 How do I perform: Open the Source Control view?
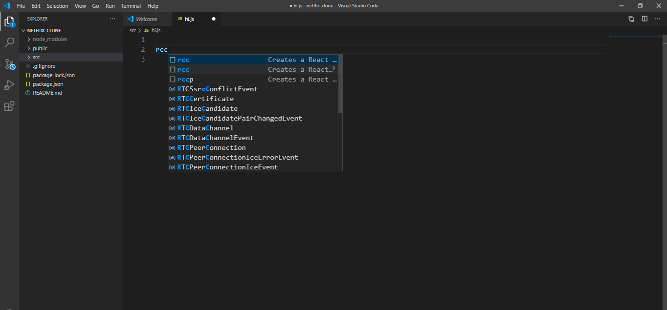(x=9, y=64)
